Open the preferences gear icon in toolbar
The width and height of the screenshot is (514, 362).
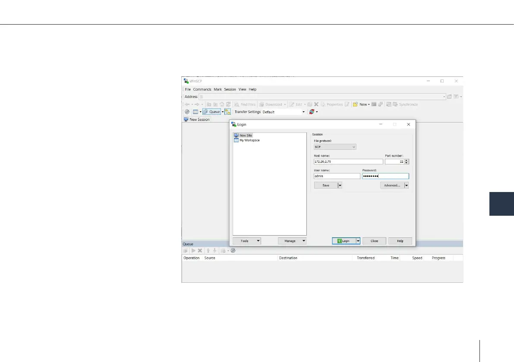tap(187, 112)
